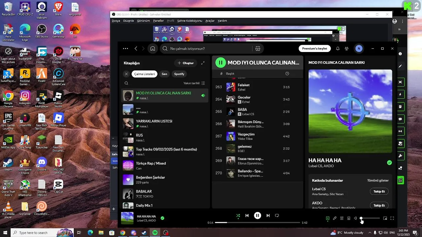Open the HA HA HA HA album art thumbnail
Screen dimensions: 422x237
point(127,218)
